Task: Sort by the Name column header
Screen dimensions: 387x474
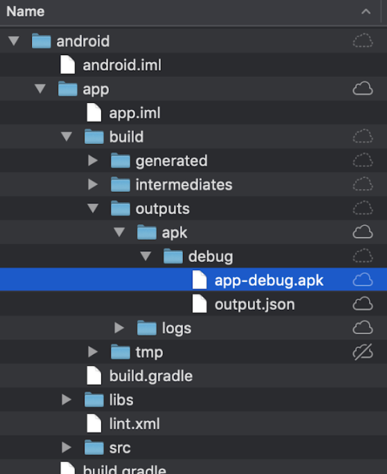Action: (25, 11)
